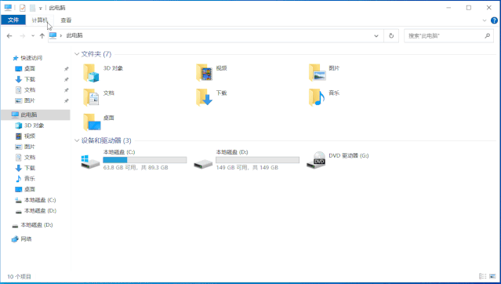This screenshot has height=284, width=501.
Task: Open the 文档 folder icon in main pane
Action: [91, 97]
